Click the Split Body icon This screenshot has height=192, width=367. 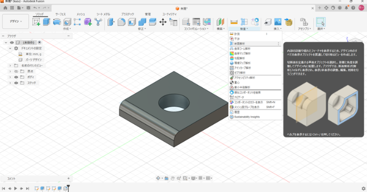[152, 22]
